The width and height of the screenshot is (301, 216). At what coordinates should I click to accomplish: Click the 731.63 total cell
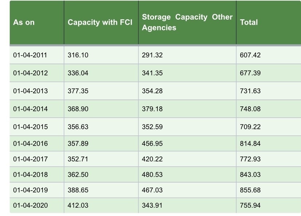pos(250,91)
